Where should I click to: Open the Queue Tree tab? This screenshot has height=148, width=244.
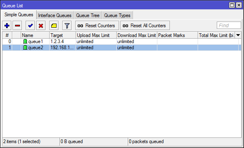88,15
